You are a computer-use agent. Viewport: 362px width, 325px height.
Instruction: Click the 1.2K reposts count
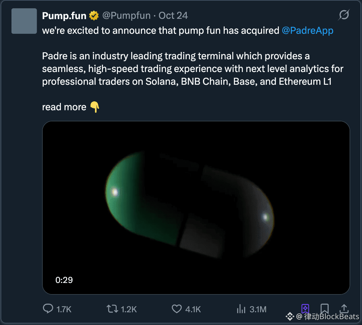click(x=129, y=309)
